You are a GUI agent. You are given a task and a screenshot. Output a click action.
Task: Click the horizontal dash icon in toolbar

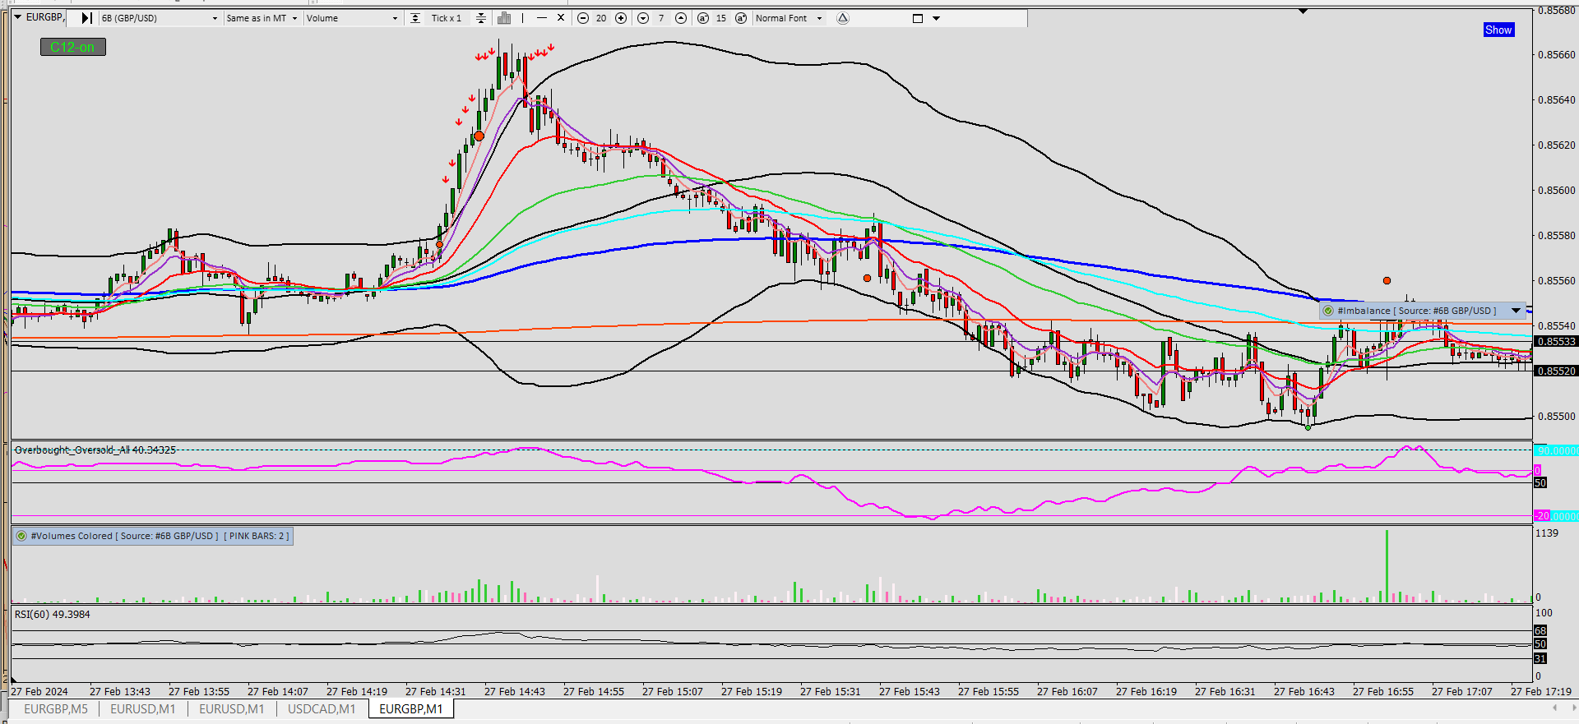coord(541,18)
